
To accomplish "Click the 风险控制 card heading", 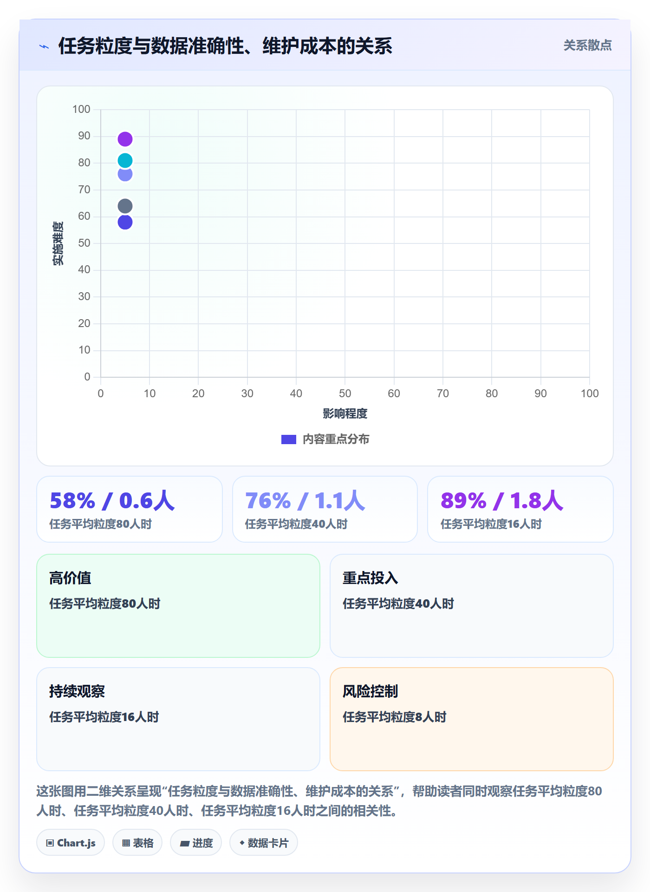I will click(370, 691).
